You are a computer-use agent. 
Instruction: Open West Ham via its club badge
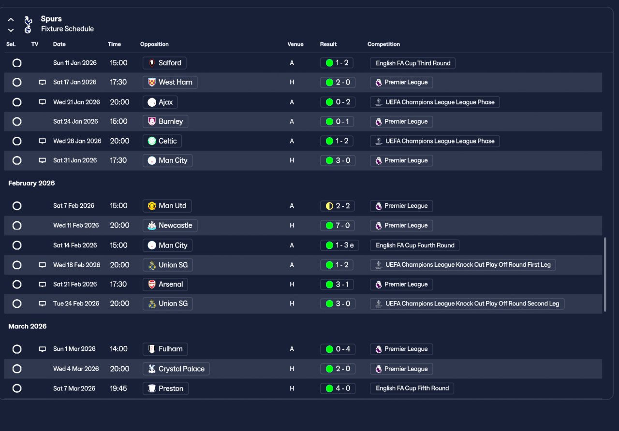tap(152, 82)
